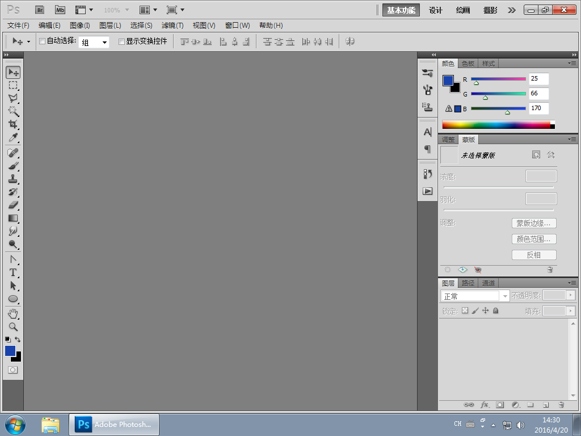Select the Pen tool
Screen dimensions: 581x436
point(13,259)
